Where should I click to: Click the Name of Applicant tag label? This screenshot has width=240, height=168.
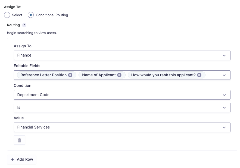99,75
